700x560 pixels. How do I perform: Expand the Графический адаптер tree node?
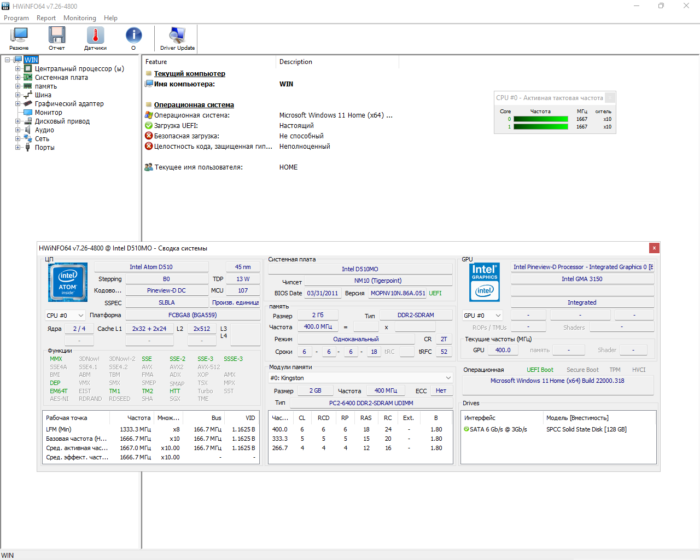click(x=18, y=103)
